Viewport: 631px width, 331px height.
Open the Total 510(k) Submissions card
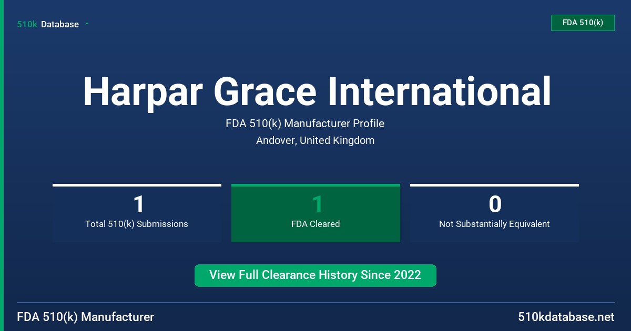click(137, 213)
